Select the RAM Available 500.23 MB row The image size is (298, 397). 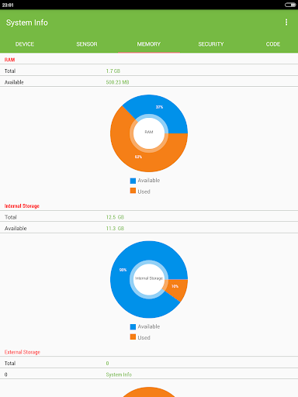pyautogui.click(x=149, y=82)
